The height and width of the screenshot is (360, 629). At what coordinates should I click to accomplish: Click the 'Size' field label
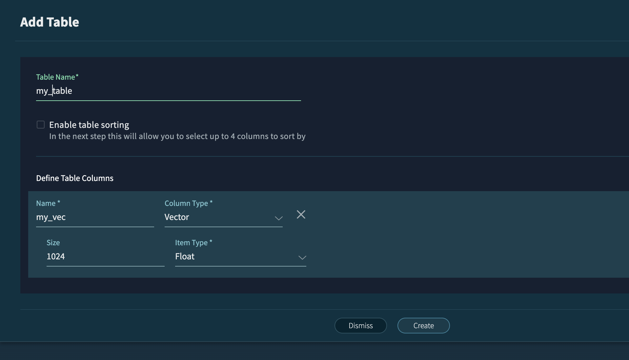[53, 243]
